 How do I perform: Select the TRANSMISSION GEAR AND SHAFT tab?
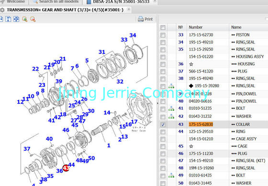click(x=65, y=10)
